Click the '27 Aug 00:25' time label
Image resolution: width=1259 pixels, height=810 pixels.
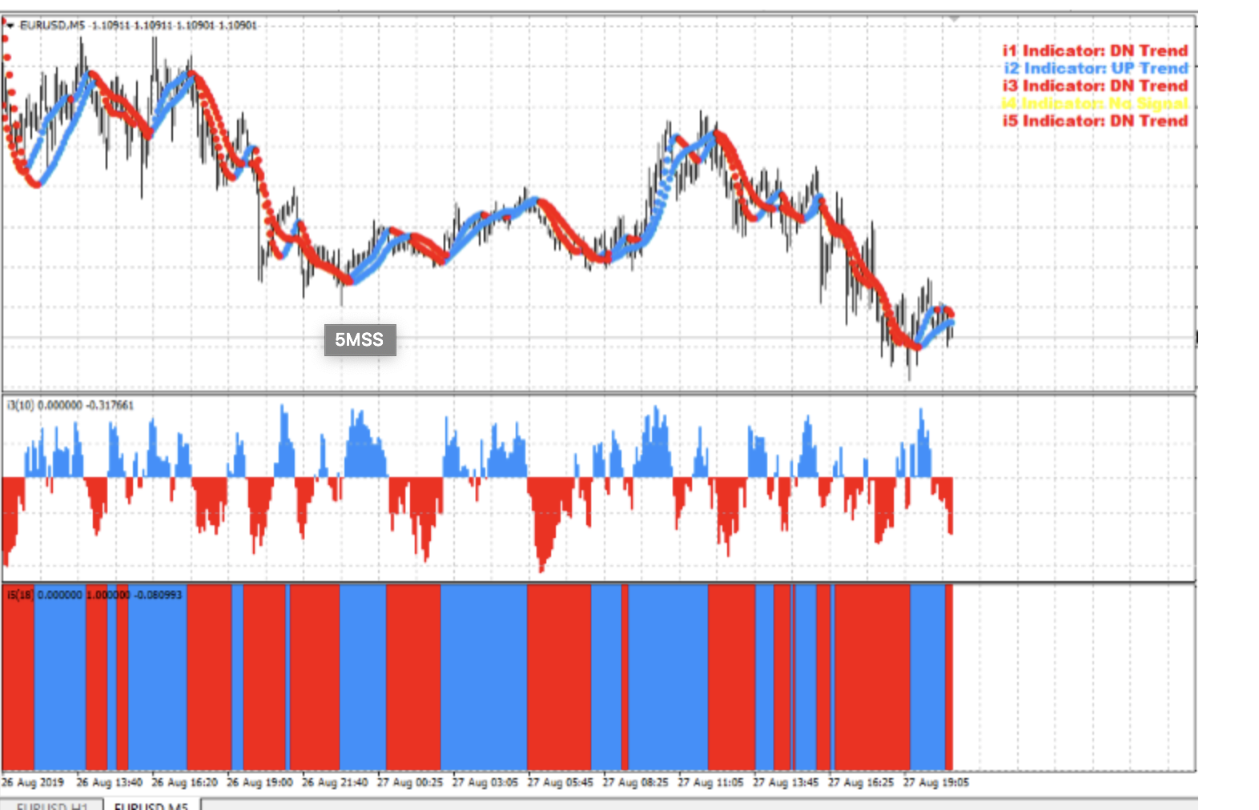pyautogui.click(x=410, y=782)
